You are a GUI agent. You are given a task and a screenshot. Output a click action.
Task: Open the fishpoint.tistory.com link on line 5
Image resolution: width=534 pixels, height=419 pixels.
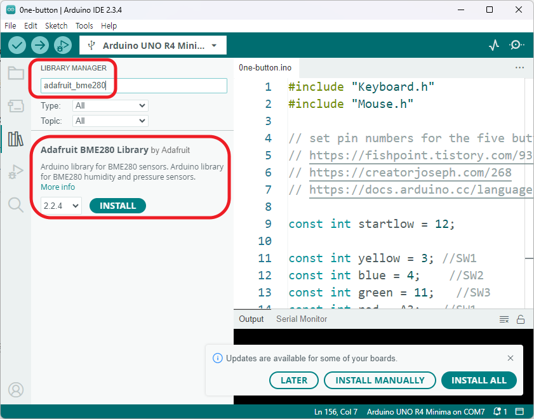[x=420, y=156]
